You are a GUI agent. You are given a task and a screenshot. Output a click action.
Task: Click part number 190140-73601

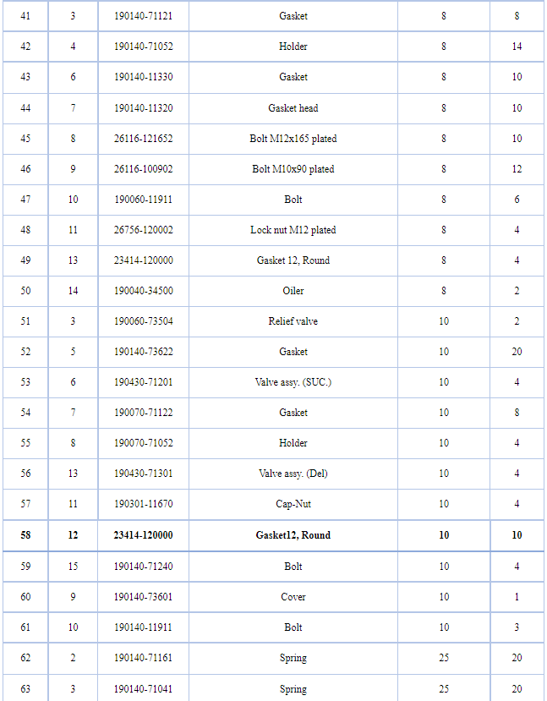(143, 597)
